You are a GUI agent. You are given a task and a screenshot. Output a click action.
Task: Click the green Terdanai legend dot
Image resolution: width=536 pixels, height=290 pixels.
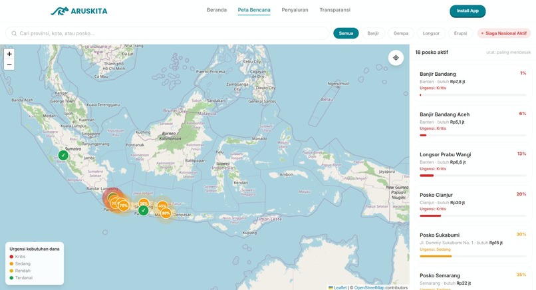coord(11,277)
